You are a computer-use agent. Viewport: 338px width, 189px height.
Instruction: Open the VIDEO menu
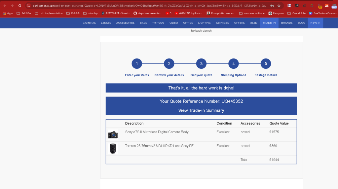click(173, 23)
